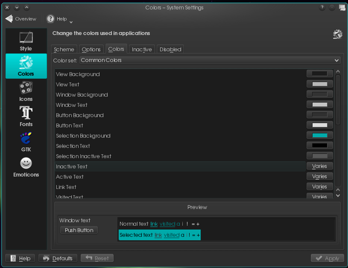Click Varies button for Active Text
The width and height of the screenshot is (348, 268).
(x=319, y=176)
